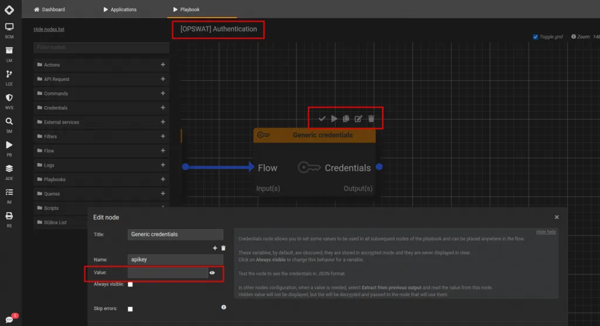600x326 pixels.
Task: Enable Skip errors checkbox
Action: click(130, 309)
